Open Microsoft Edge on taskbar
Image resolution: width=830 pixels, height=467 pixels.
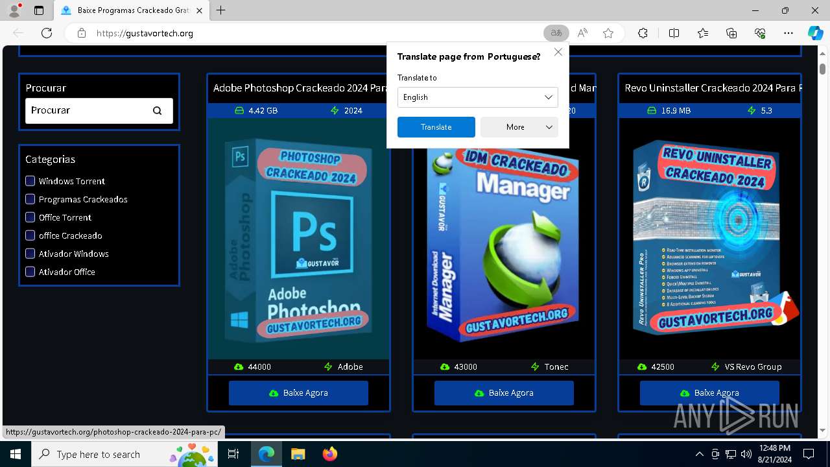[267, 454]
